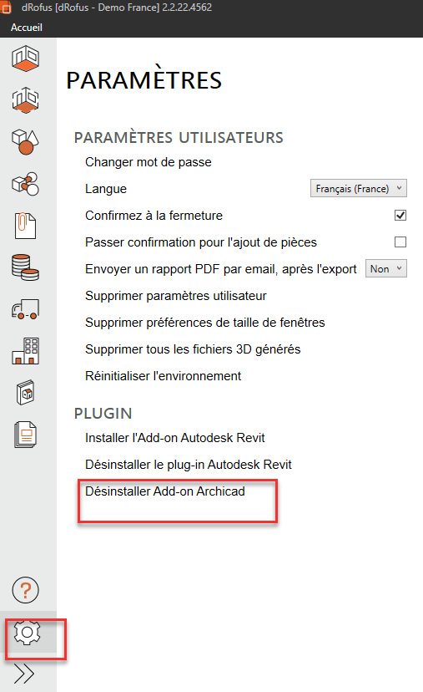The width and height of the screenshot is (423, 692).
Task: Open the buildings icon in sidebar
Action: pos(26,351)
